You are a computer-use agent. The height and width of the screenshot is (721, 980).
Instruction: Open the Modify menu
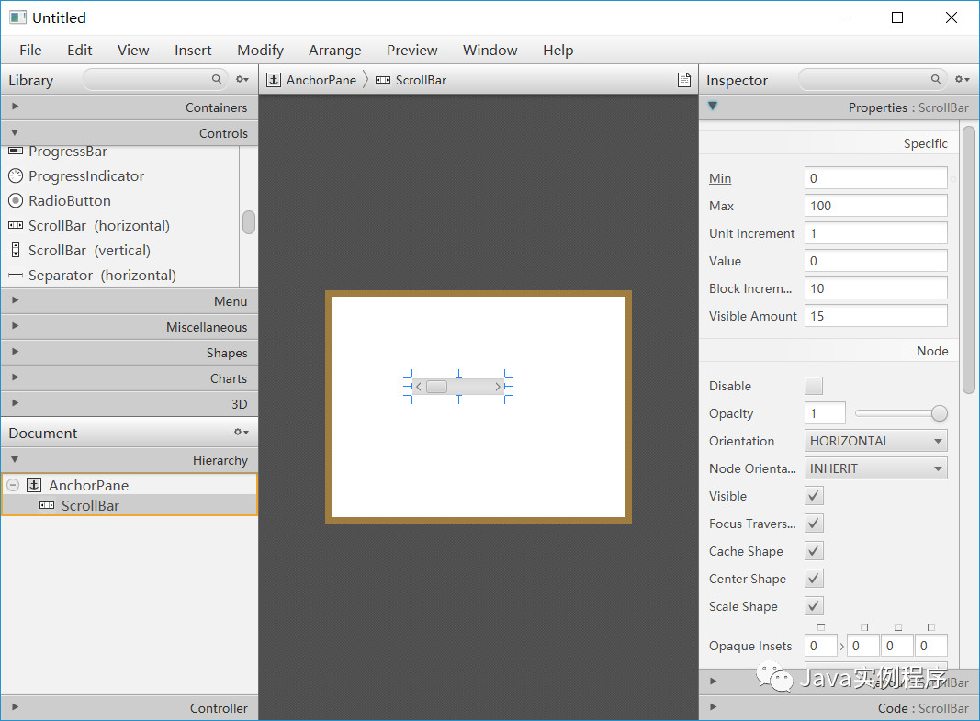point(260,51)
